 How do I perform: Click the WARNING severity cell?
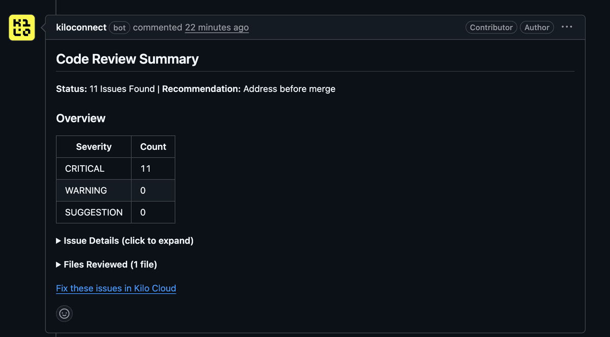coord(94,190)
